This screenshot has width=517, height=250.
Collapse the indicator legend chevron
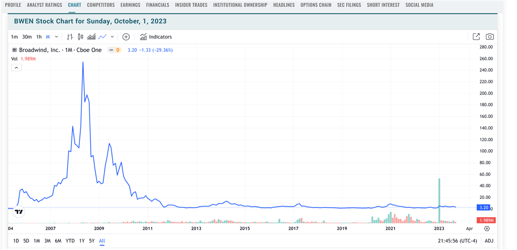coord(16,68)
